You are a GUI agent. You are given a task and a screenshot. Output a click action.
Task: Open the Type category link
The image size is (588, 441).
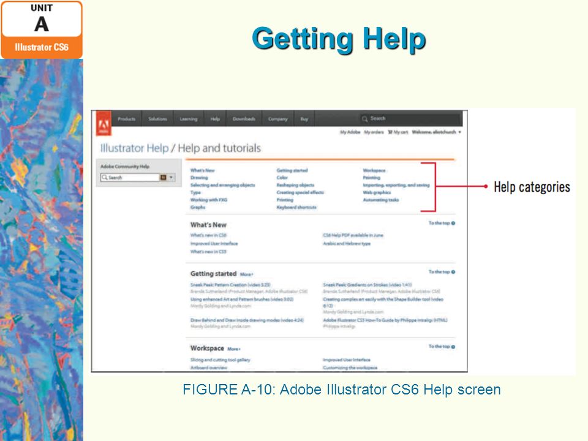(195, 192)
